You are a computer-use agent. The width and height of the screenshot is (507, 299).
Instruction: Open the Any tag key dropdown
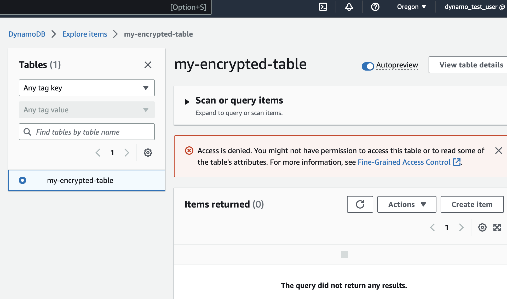tap(87, 88)
